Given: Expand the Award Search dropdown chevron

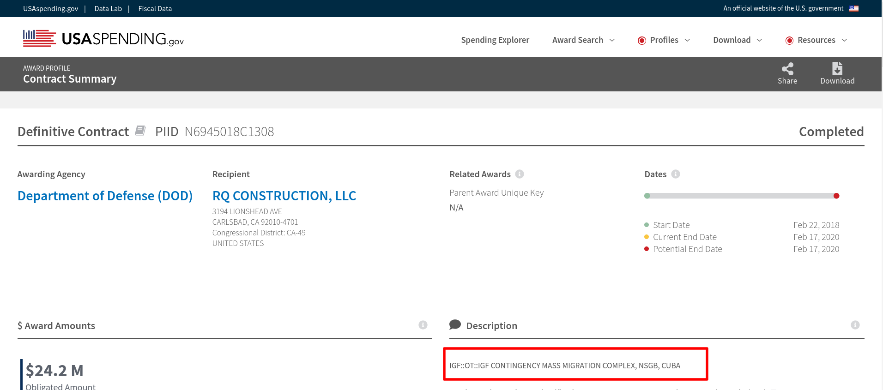Looking at the screenshot, I should click(x=612, y=40).
